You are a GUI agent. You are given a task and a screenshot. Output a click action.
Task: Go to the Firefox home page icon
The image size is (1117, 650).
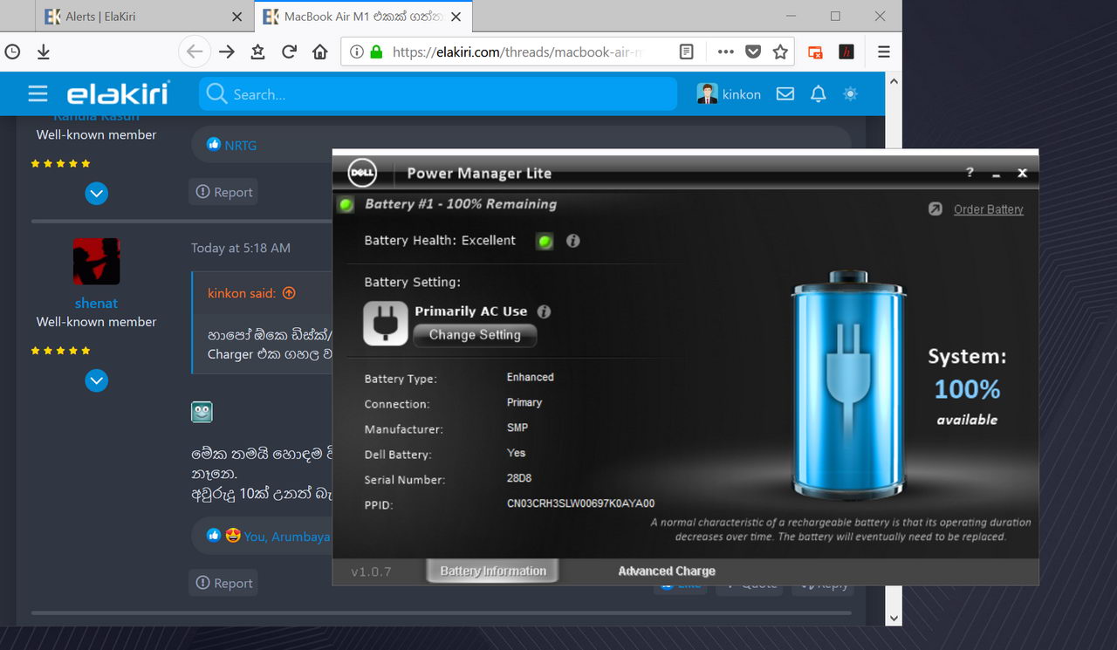coord(320,51)
